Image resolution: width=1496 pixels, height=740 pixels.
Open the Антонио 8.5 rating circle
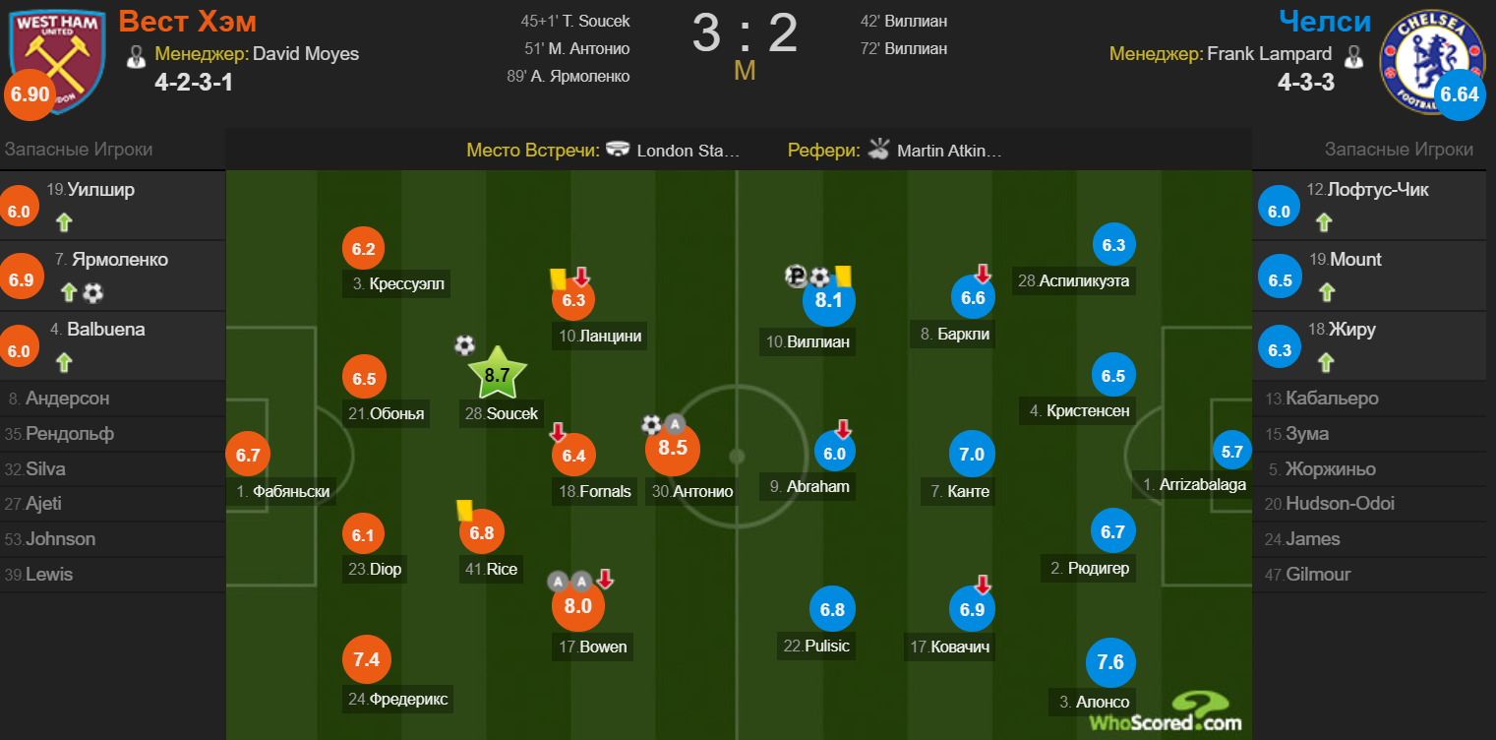tap(672, 448)
